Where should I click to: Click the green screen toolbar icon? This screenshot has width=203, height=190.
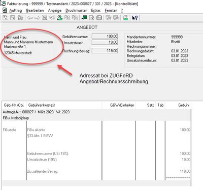pos(84,18)
